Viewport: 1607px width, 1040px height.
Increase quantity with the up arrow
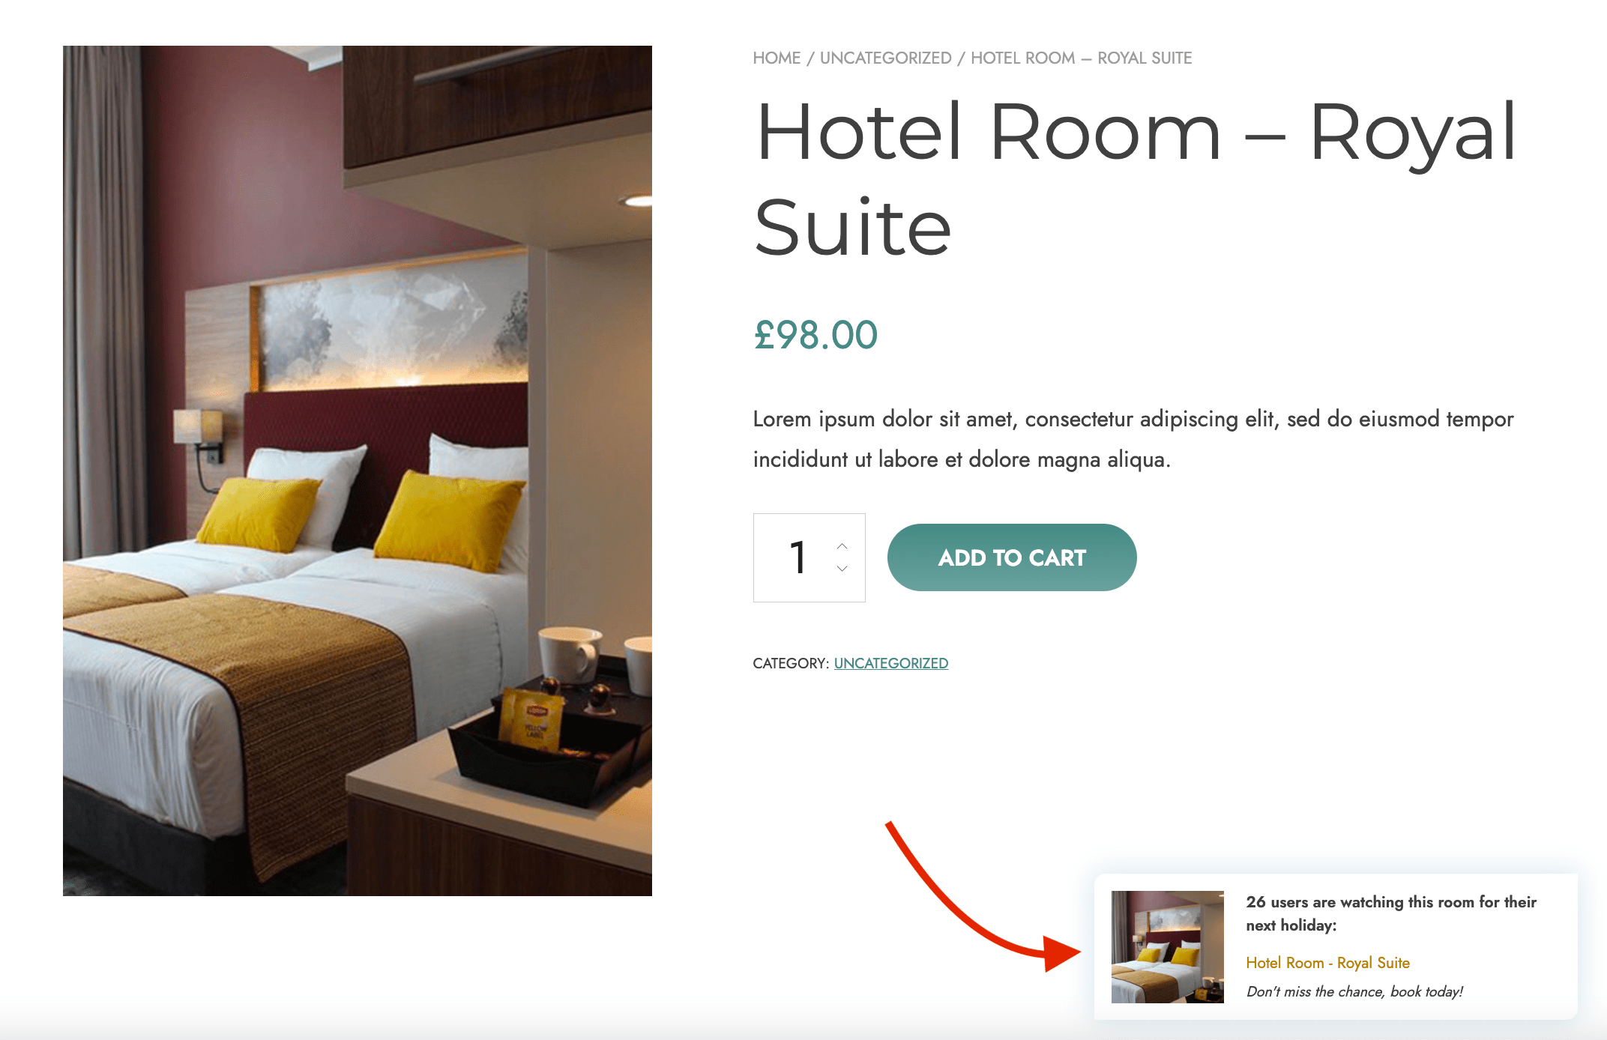(x=842, y=546)
